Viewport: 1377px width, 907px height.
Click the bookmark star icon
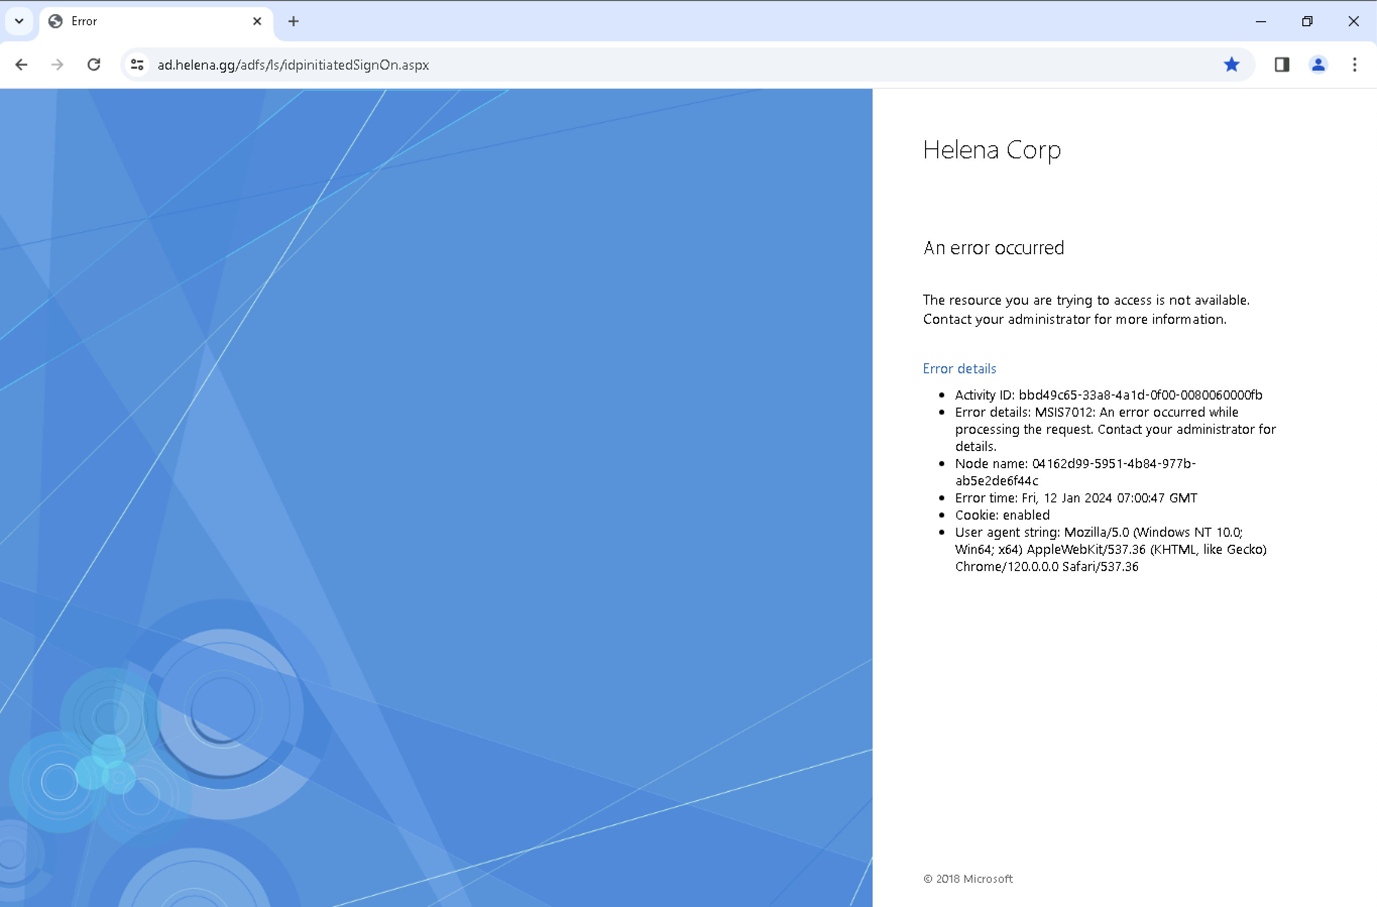1231,65
